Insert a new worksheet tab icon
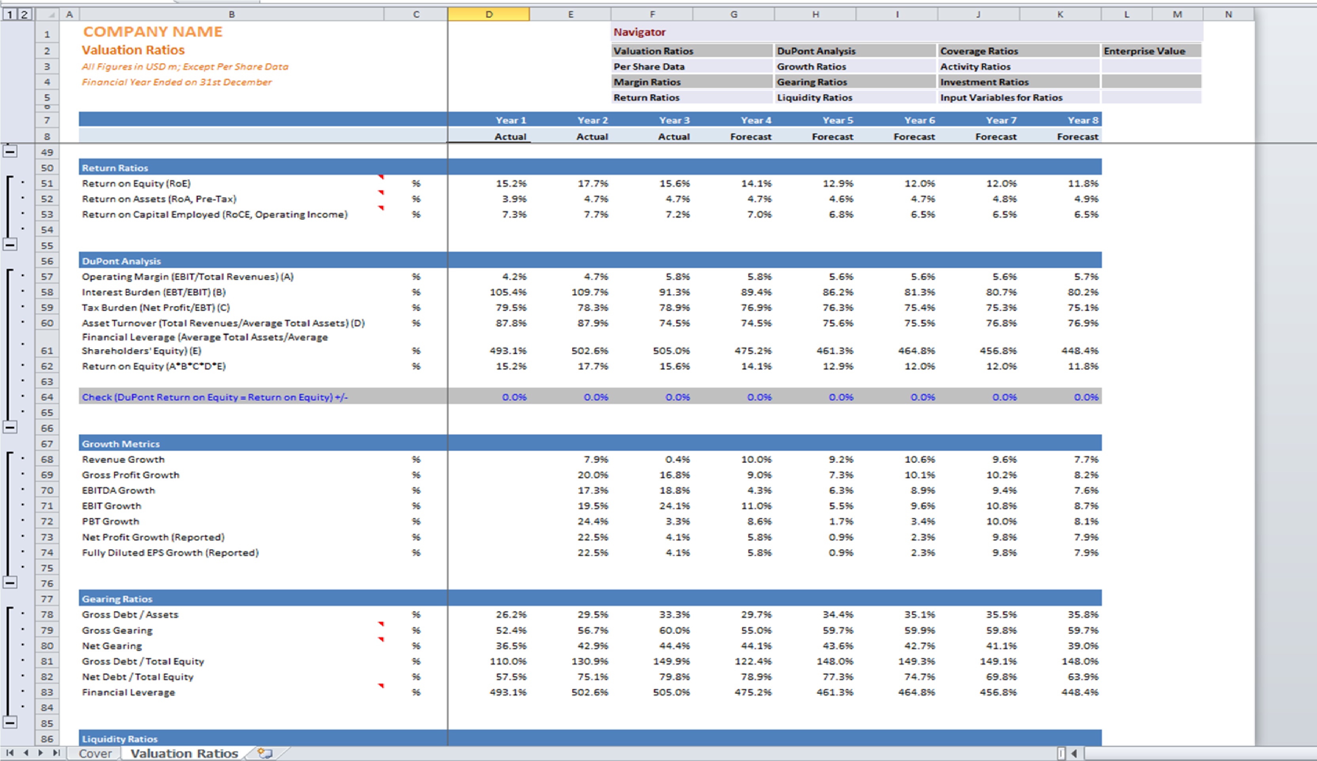This screenshot has width=1317, height=761. (265, 753)
